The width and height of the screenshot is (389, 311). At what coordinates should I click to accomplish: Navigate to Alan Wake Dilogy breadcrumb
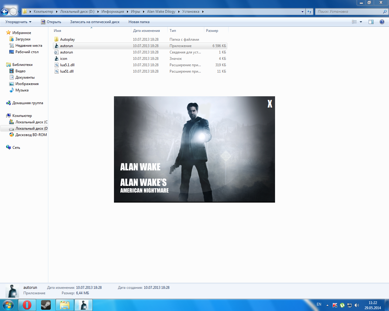[x=161, y=12]
